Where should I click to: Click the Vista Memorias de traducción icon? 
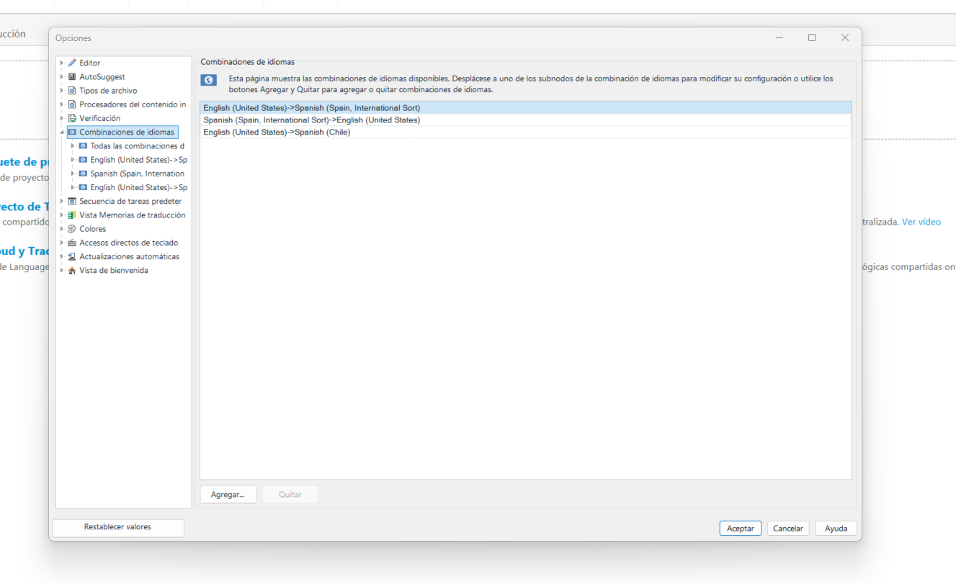coord(72,215)
